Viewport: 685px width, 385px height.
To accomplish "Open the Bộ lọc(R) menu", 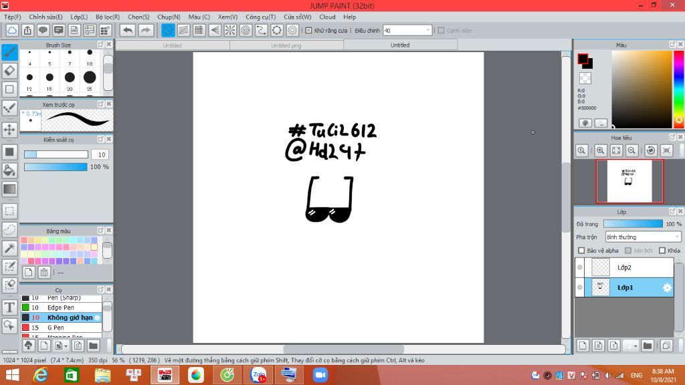I will click(x=108, y=17).
